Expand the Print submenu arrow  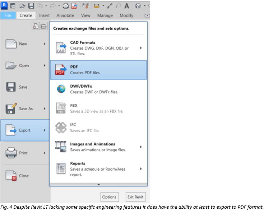45,153
